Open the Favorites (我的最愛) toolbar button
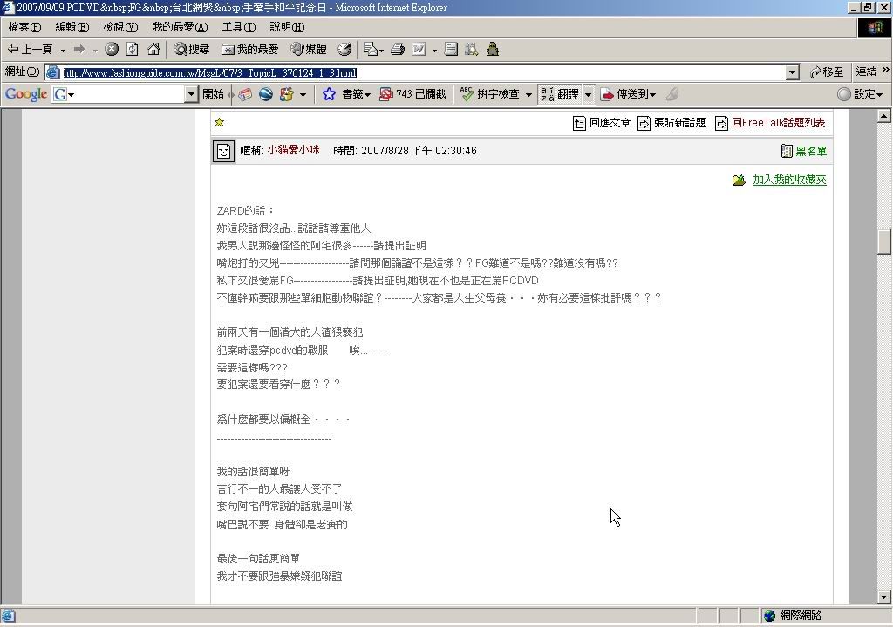Image resolution: width=893 pixels, height=627 pixels. [x=249, y=50]
